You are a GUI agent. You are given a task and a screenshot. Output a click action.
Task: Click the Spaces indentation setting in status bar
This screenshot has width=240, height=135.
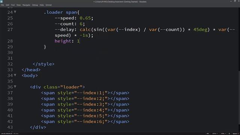(x=235, y=133)
